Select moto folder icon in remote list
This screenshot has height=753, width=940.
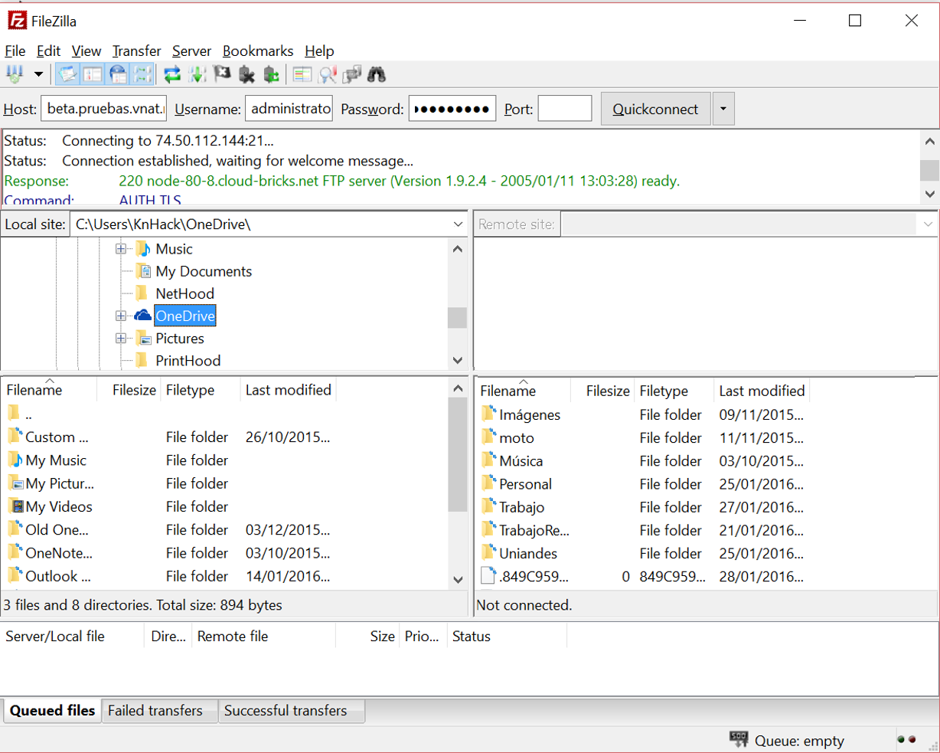tap(488, 437)
